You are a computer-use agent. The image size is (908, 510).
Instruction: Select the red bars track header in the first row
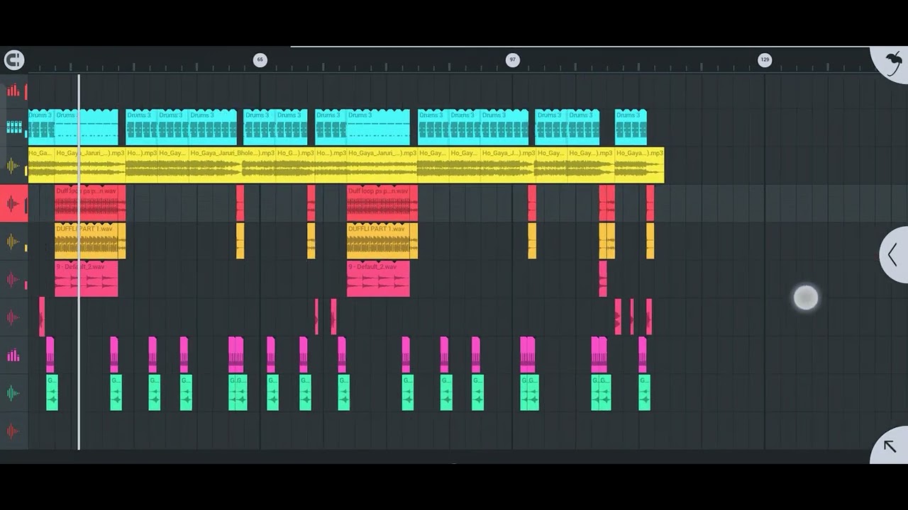click(x=13, y=91)
